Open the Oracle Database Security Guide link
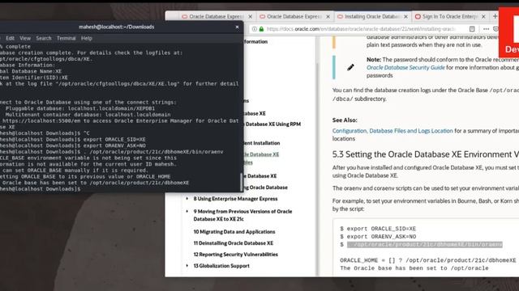The width and height of the screenshot is (519, 291). coord(405,68)
